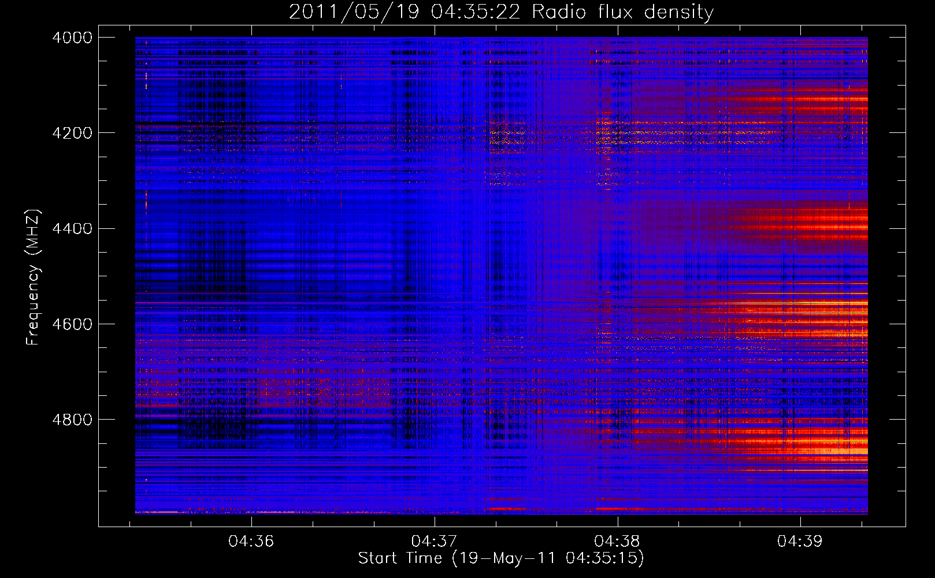The image size is (935, 578).
Task: Click the 4800 frequency tick label
Action: [x=72, y=419]
